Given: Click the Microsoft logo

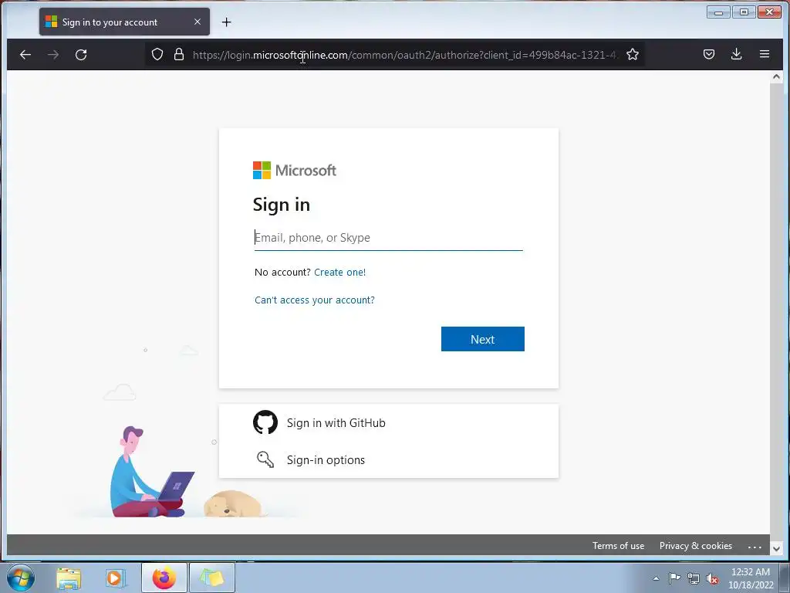Looking at the screenshot, I should (295, 171).
